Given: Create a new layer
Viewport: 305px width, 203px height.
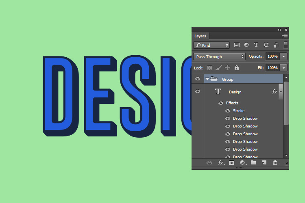Looking at the screenshot, I should click(x=264, y=162).
